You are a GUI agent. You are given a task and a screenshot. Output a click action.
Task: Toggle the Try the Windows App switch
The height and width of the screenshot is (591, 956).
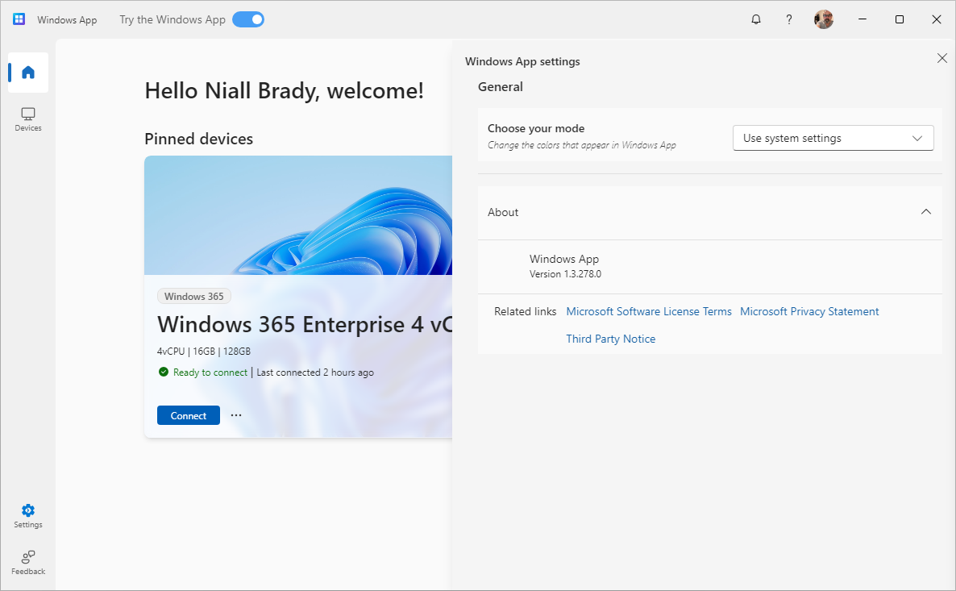(248, 19)
